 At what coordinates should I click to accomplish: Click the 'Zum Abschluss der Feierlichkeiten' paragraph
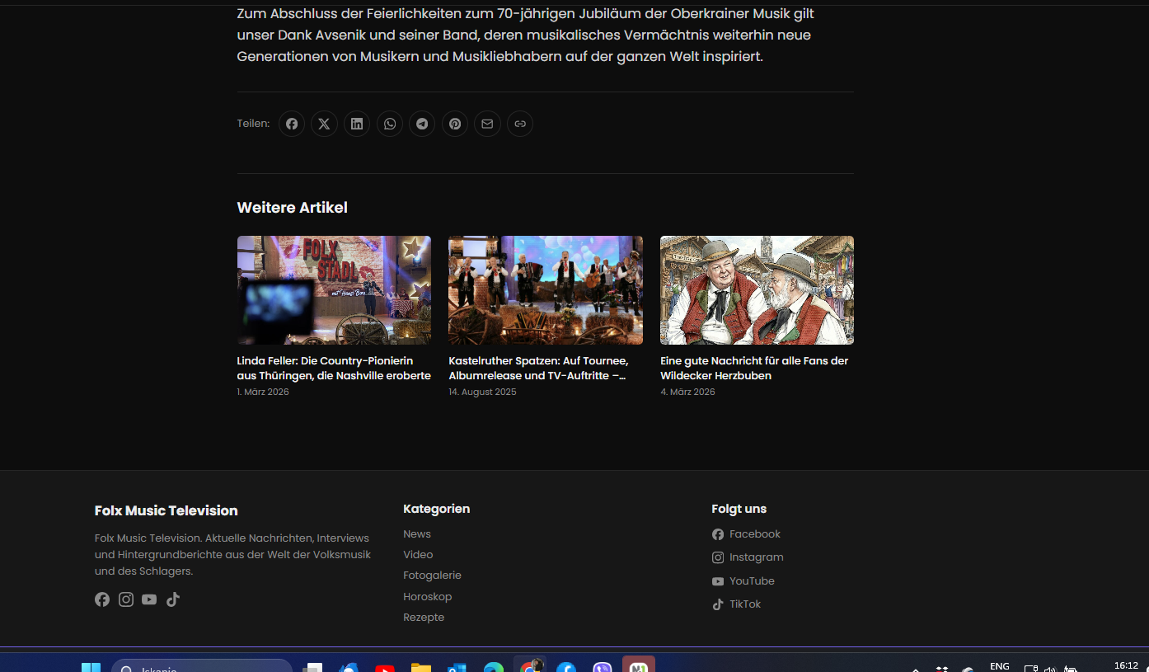pyautogui.click(x=526, y=35)
